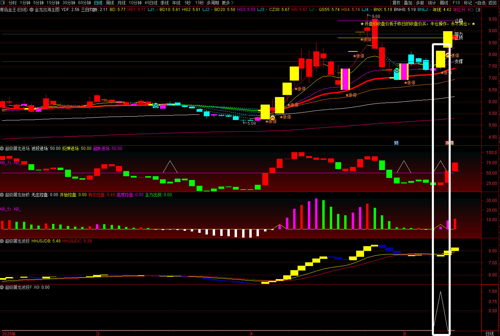
Task: Click the 反弹进场: 50.00 value
Action: pyautogui.click(x=77, y=148)
